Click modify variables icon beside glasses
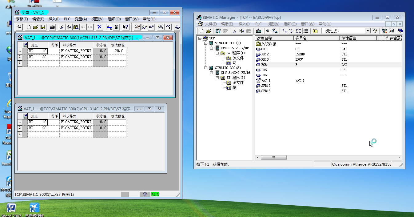 (151, 27)
